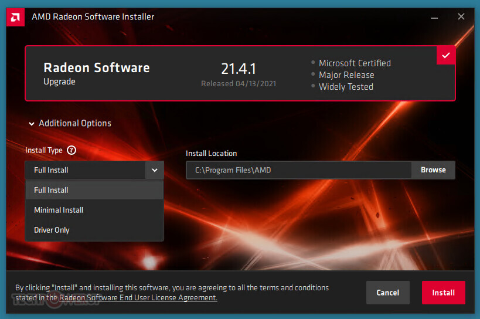Click the Cancel button

388,293
